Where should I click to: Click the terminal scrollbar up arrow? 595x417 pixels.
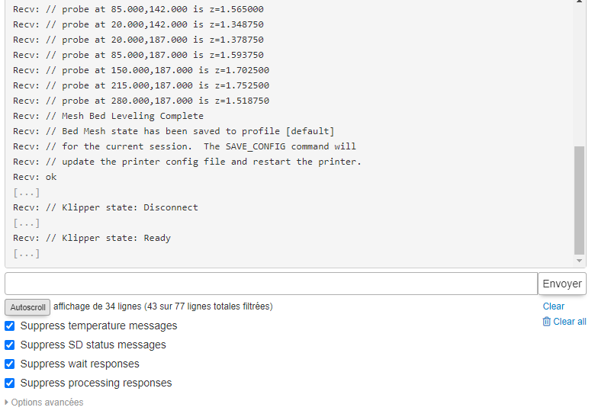(x=579, y=2)
